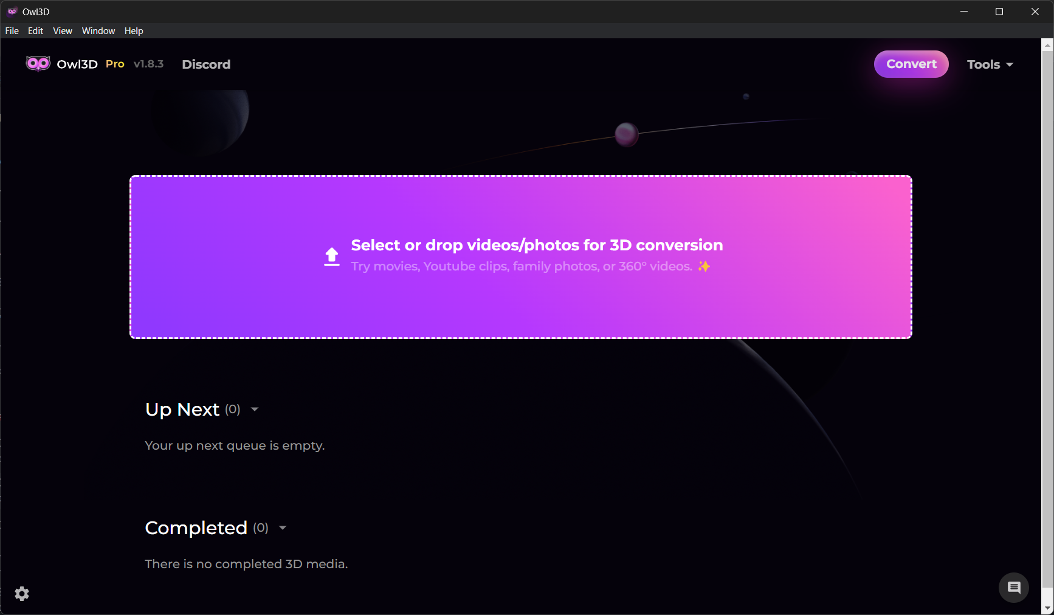Expand the Tools dropdown menu
This screenshot has width=1054, height=615.
pyautogui.click(x=990, y=64)
